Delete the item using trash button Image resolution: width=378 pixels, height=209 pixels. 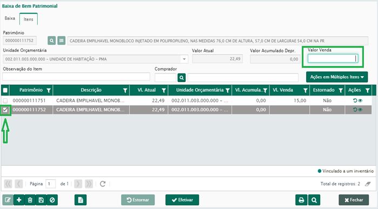pyautogui.click(x=30, y=200)
